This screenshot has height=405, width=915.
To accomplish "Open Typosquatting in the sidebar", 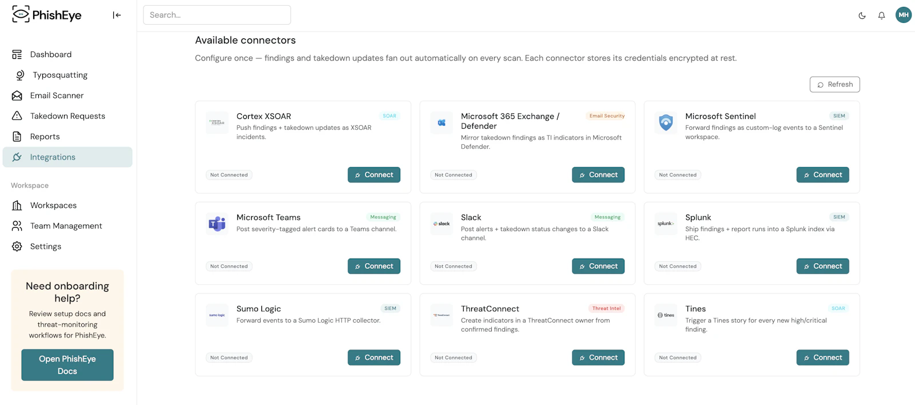I will click(67, 75).
